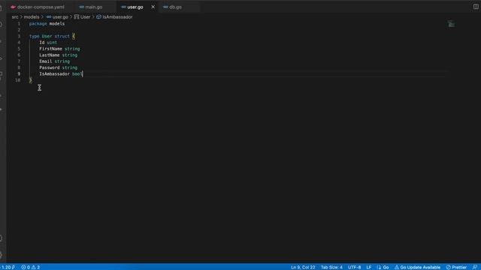Select the UTF-8 encoding indicator

point(354,267)
